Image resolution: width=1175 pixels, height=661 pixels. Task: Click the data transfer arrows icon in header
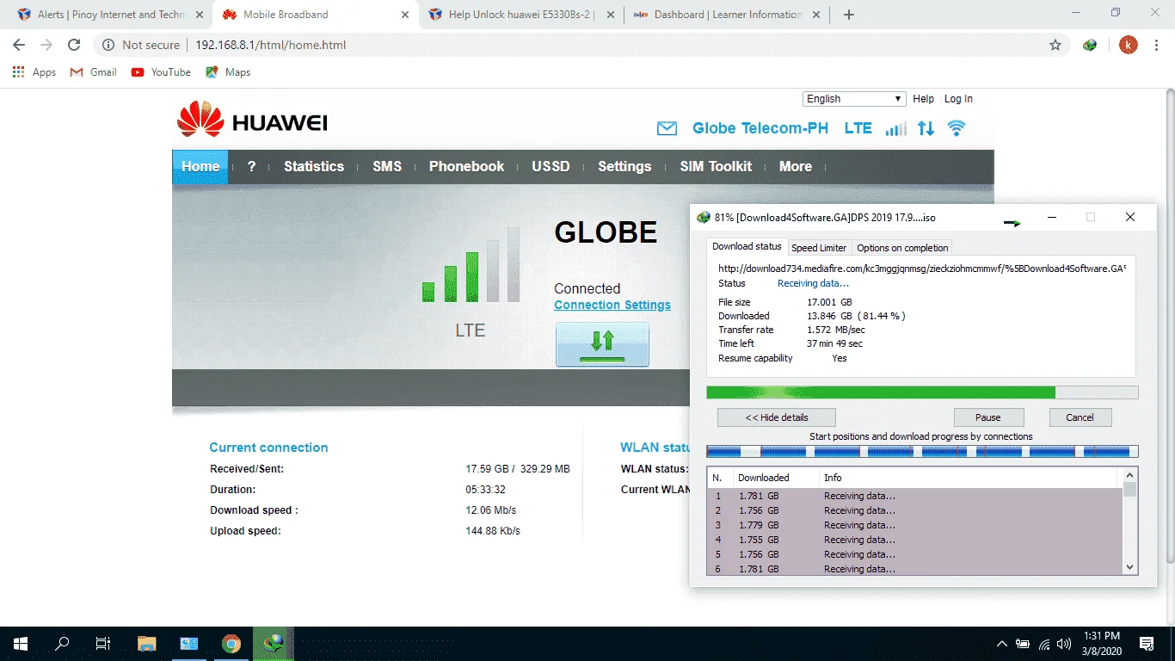click(x=926, y=128)
